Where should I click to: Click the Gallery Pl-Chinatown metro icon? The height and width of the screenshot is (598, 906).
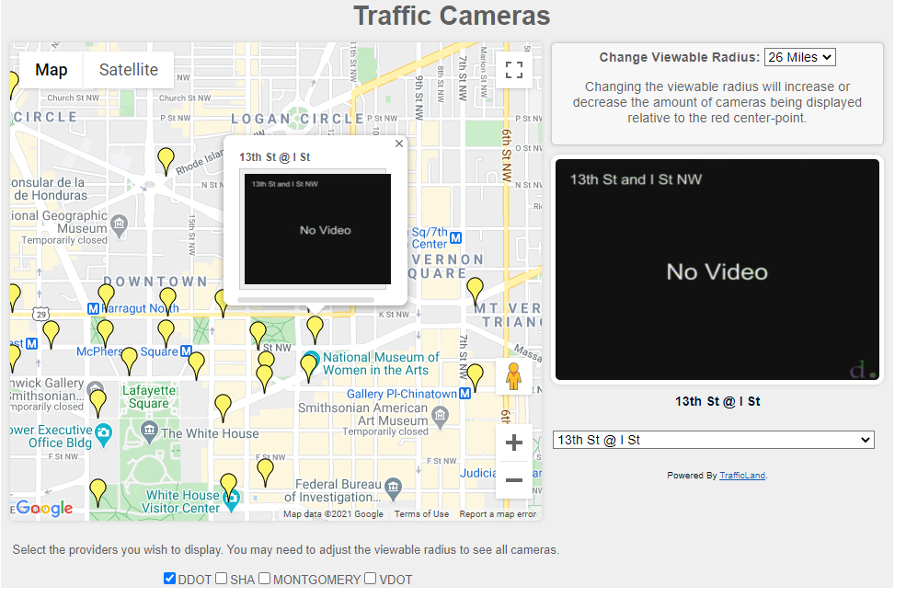464,394
